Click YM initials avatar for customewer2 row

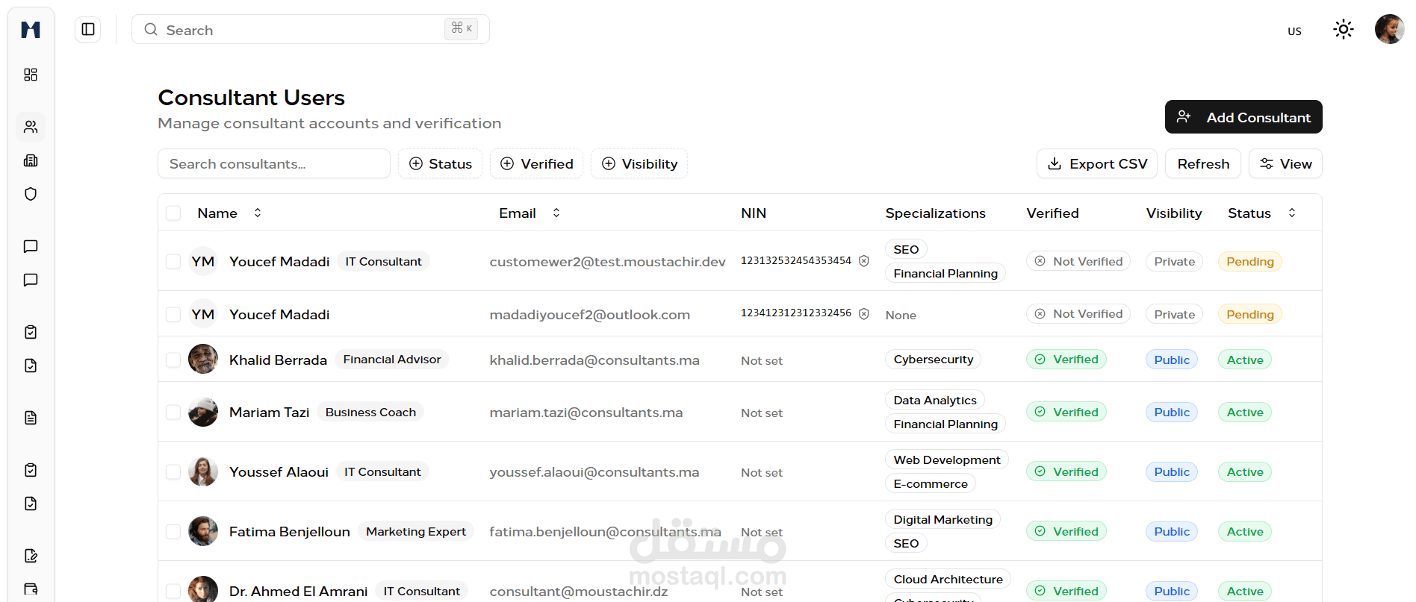(203, 261)
